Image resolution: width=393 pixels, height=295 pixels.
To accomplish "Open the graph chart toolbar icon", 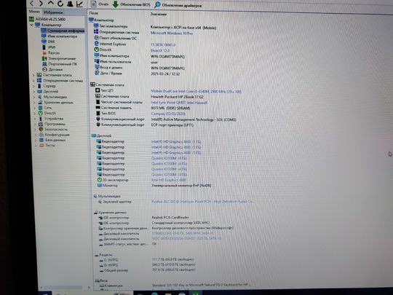I will [80, 4].
